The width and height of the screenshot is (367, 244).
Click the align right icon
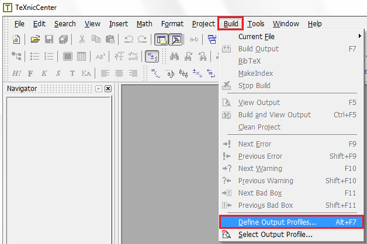133,74
